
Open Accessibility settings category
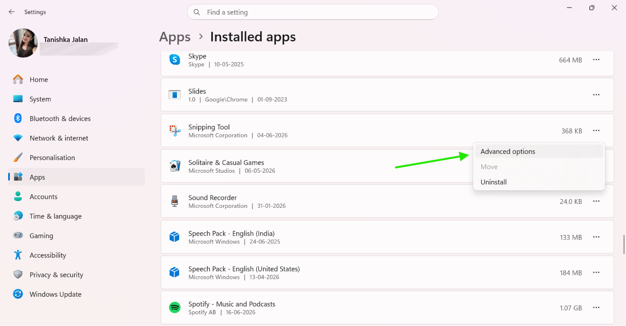pos(76,255)
